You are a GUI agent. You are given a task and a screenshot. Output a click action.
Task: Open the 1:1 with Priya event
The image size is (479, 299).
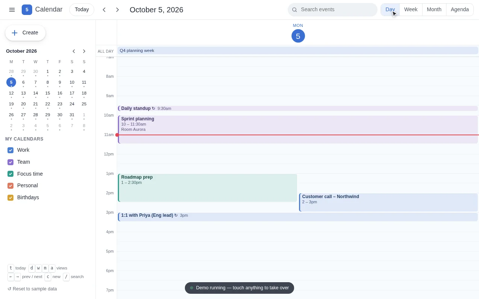coord(298,217)
